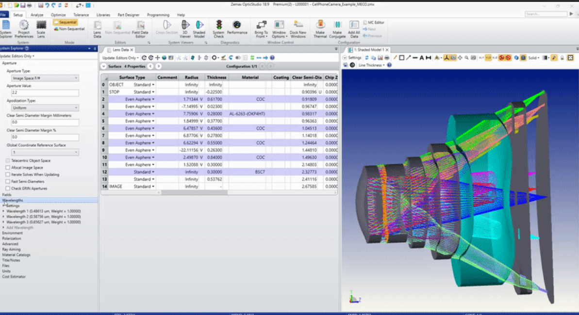Open Project Preferences
The width and height of the screenshot is (579, 315).
pos(24,29)
